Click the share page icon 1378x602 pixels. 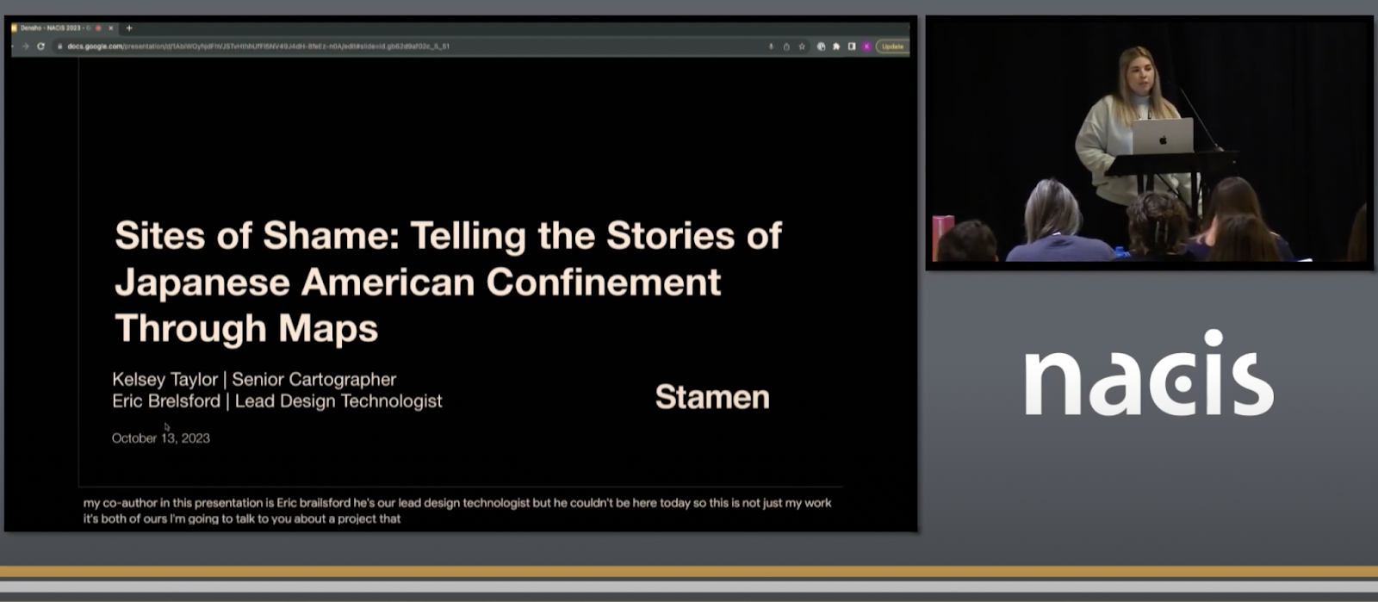786,47
